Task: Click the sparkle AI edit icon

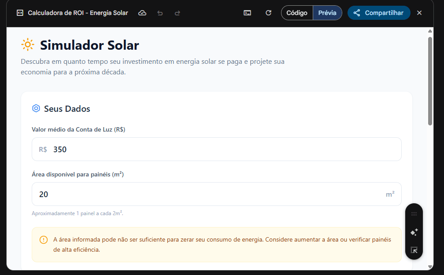Action: (x=414, y=232)
